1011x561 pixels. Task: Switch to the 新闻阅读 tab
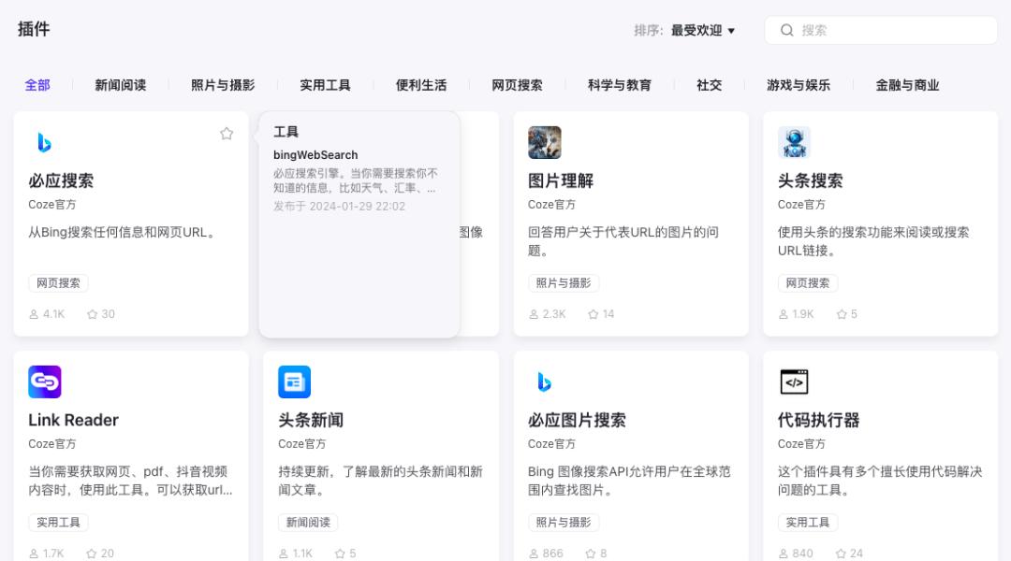coord(121,85)
